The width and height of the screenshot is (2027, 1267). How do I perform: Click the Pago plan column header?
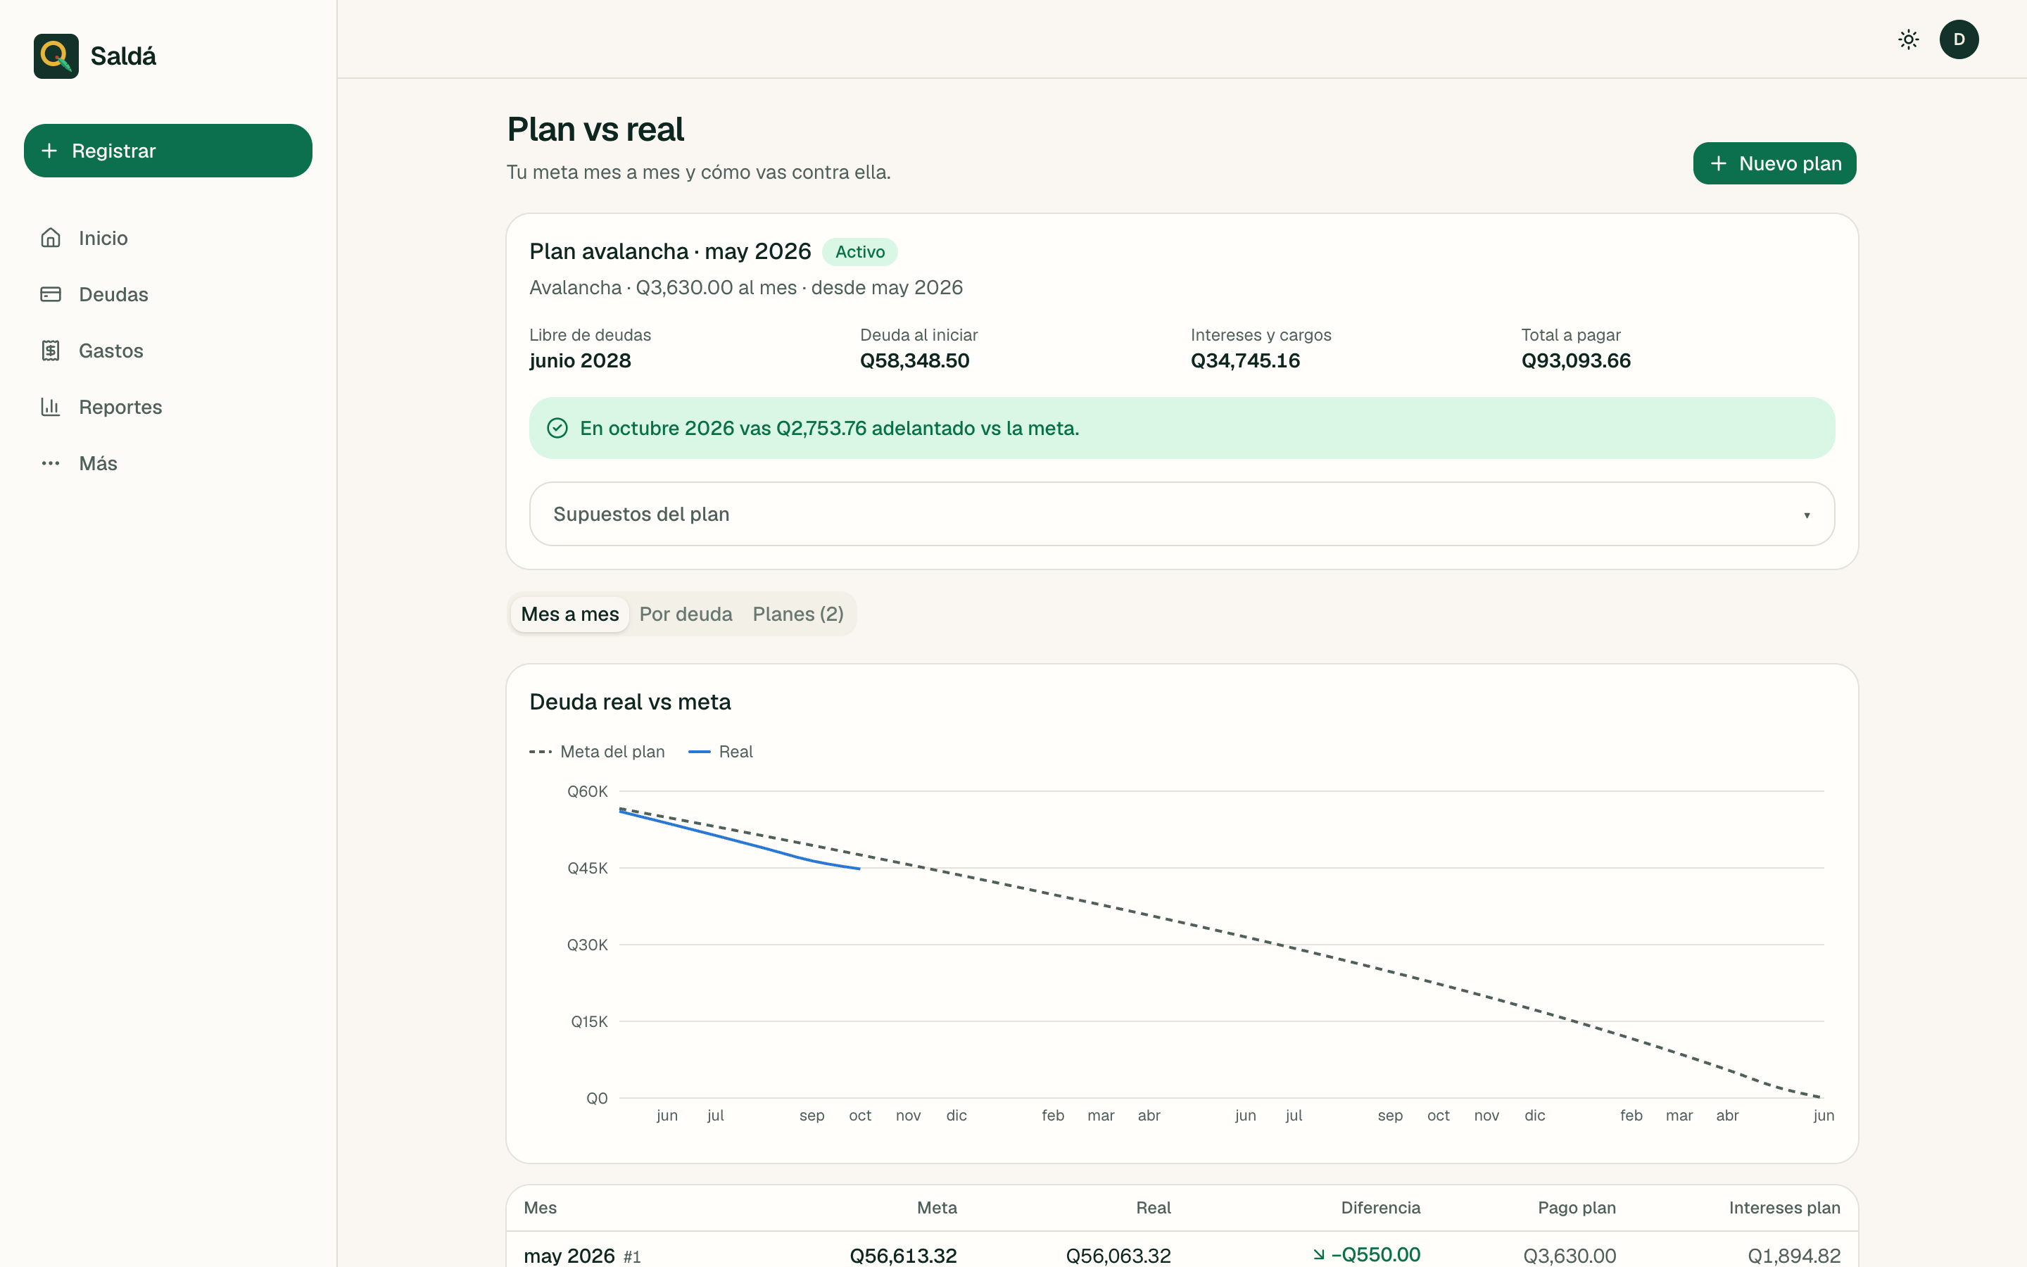pyautogui.click(x=1577, y=1207)
